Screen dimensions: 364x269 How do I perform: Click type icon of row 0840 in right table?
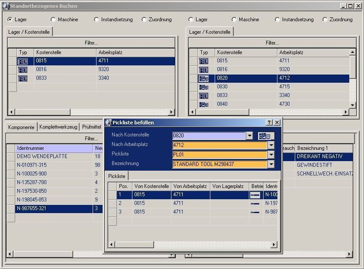tap(204, 104)
